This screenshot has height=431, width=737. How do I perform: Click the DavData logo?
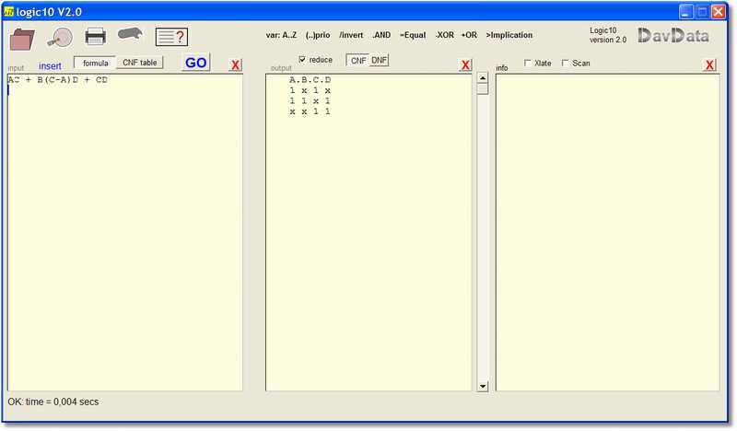point(673,36)
